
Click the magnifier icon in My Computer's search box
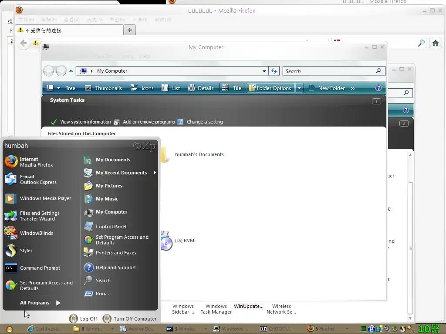coord(378,71)
